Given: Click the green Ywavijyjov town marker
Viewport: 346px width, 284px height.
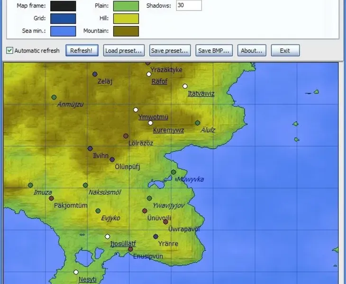Looking at the screenshot, I should pyautogui.click(x=149, y=198).
